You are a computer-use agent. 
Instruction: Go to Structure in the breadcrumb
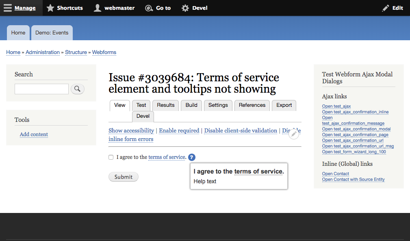coord(76,52)
